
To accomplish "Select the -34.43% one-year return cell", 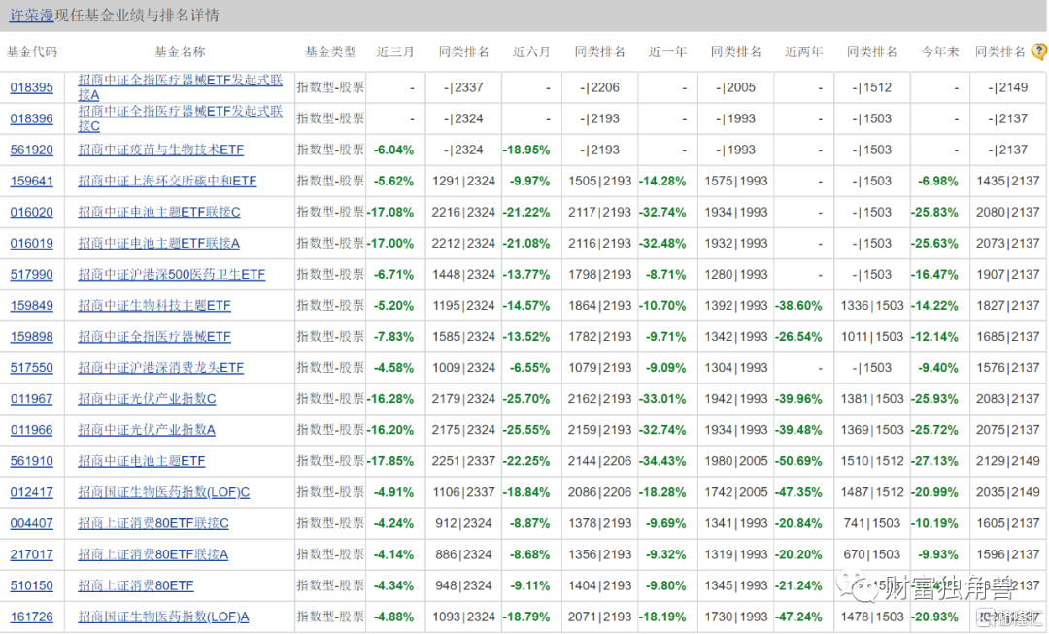I will point(663,461).
